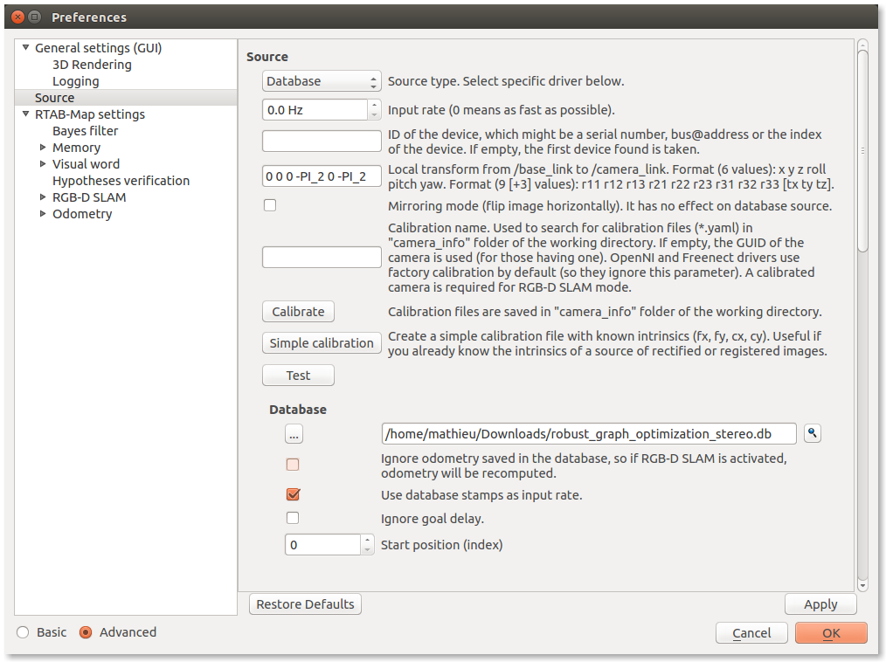Image resolution: width=886 pixels, height=662 pixels.
Task: Browse for database file with ellipsis button
Action: point(294,434)
